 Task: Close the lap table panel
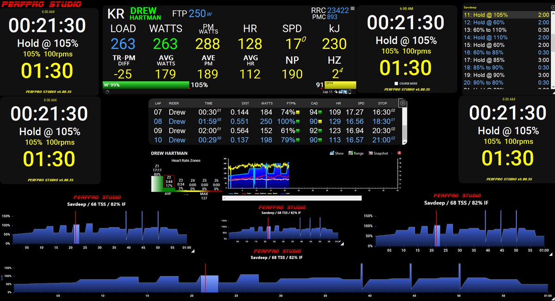pos(402,103)
